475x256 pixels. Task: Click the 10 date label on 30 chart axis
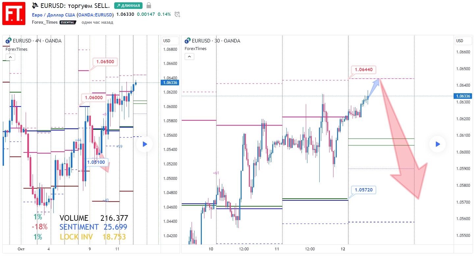[211, 249]
